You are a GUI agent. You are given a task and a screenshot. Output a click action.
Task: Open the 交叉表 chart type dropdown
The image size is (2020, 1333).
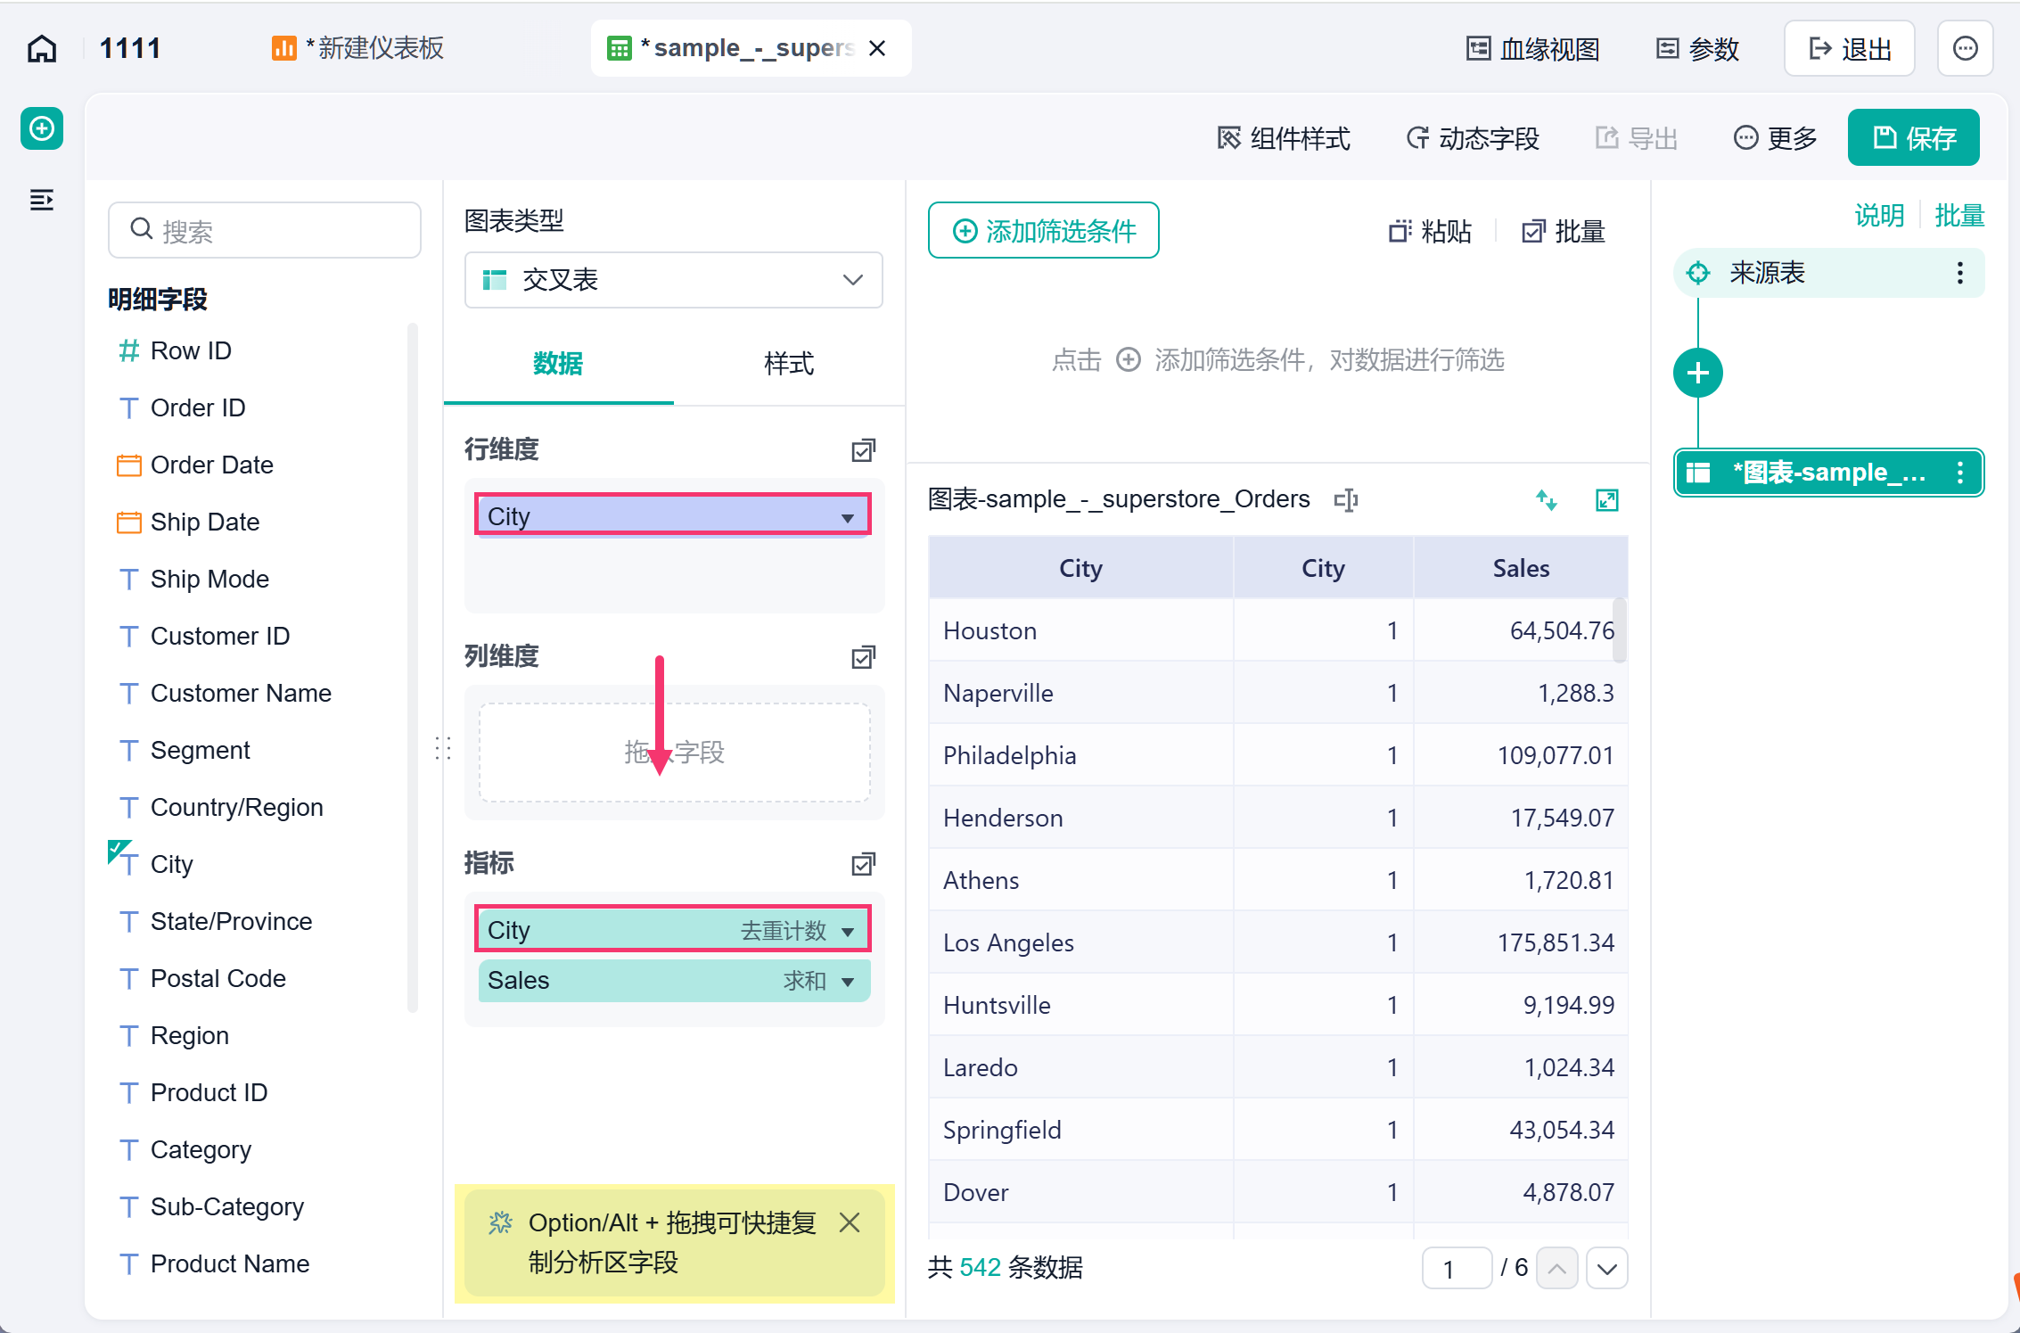tap(674, 280)
